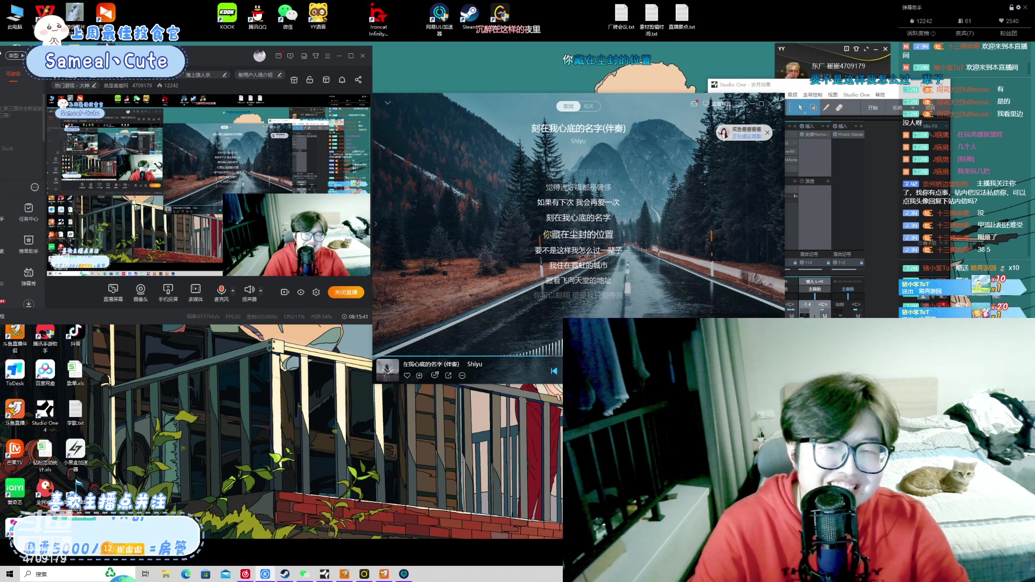1035x582 pixels.
Task: Open 任务中心 in the left sidebar
Action: click(x=29, y=212)
